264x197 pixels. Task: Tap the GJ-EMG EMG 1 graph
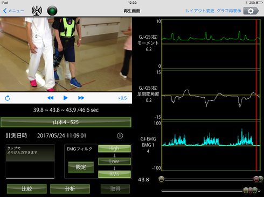click(211, 145)
